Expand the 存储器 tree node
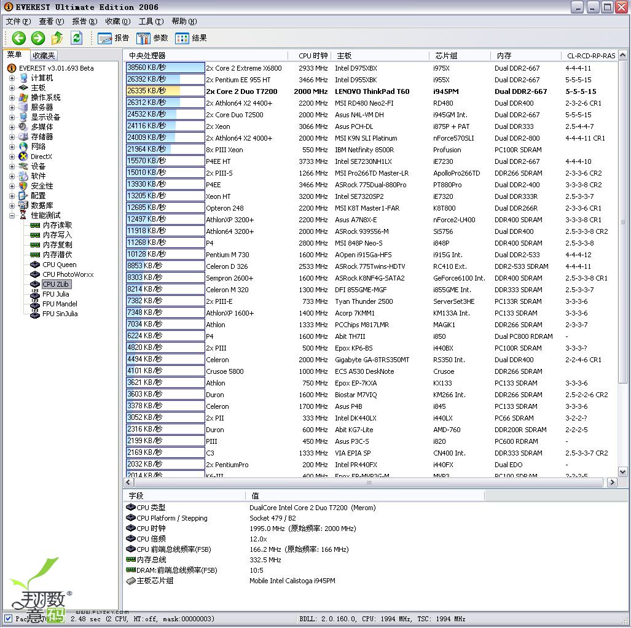 pyautogui.click(x=12, y=137)
